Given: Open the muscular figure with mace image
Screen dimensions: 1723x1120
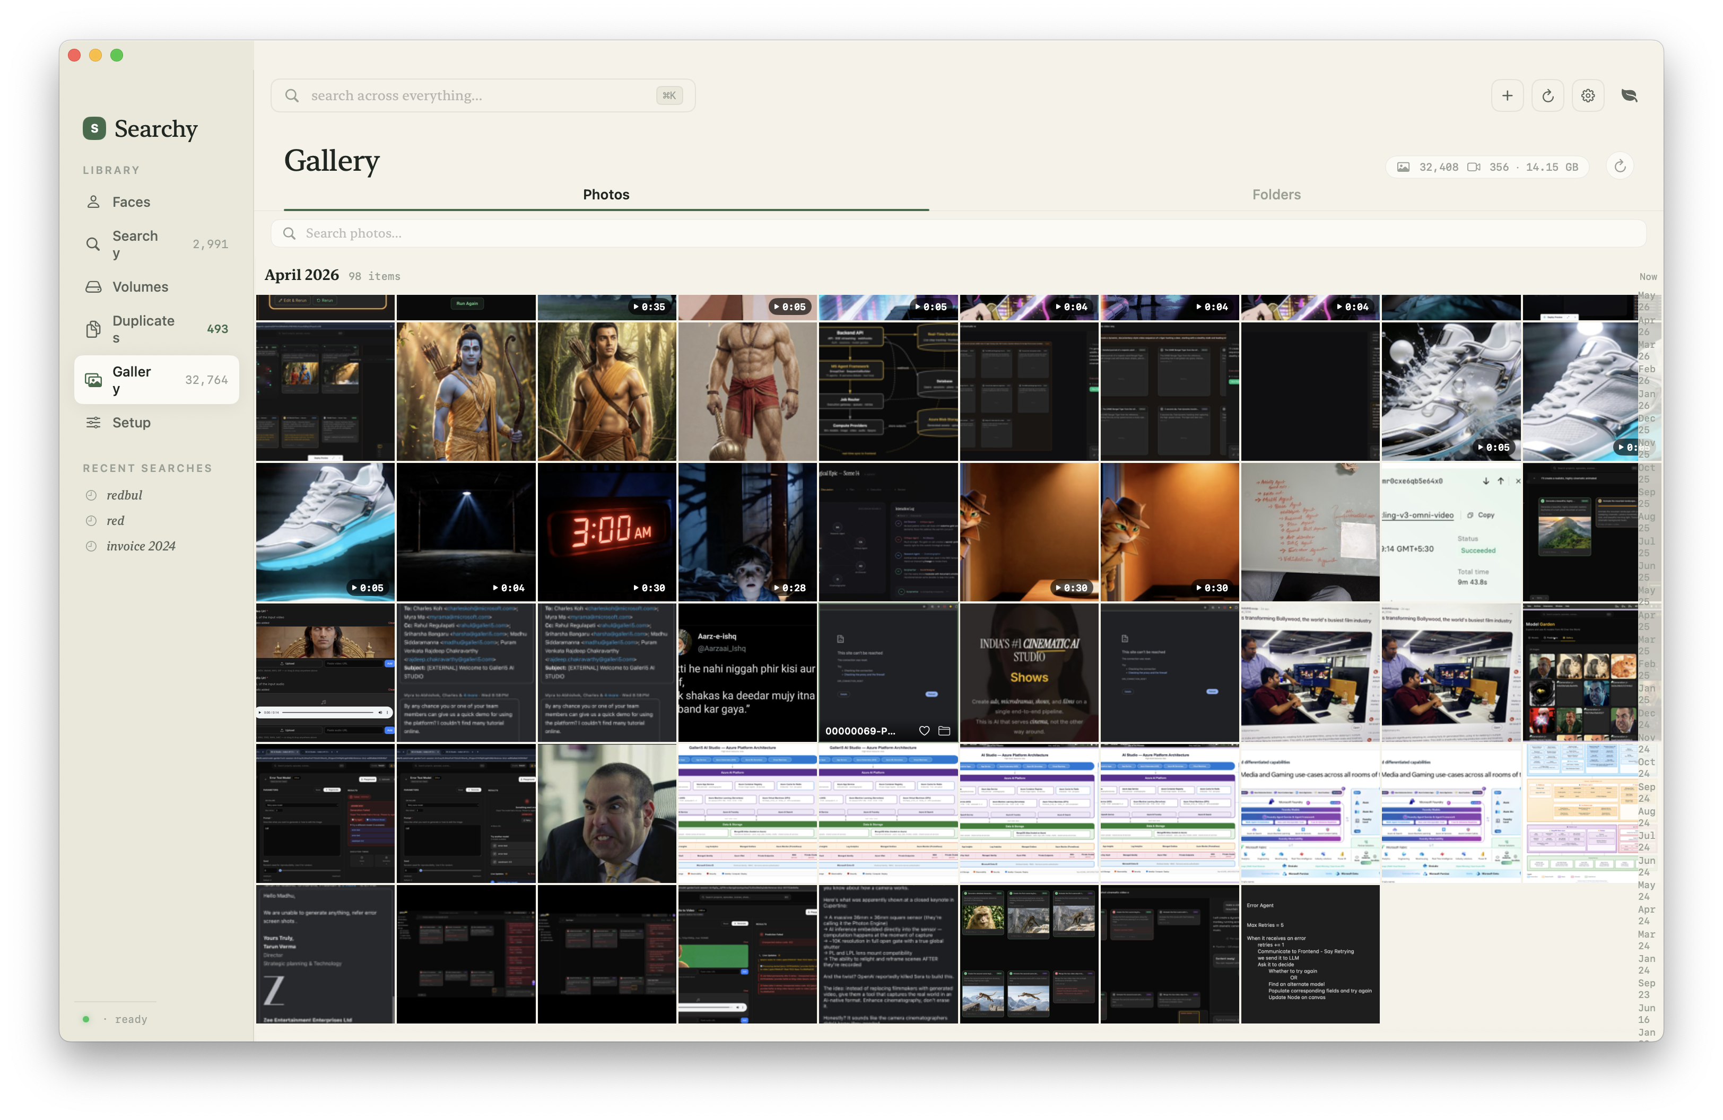Looking at the screenshot, I should (x=747, y=391).
